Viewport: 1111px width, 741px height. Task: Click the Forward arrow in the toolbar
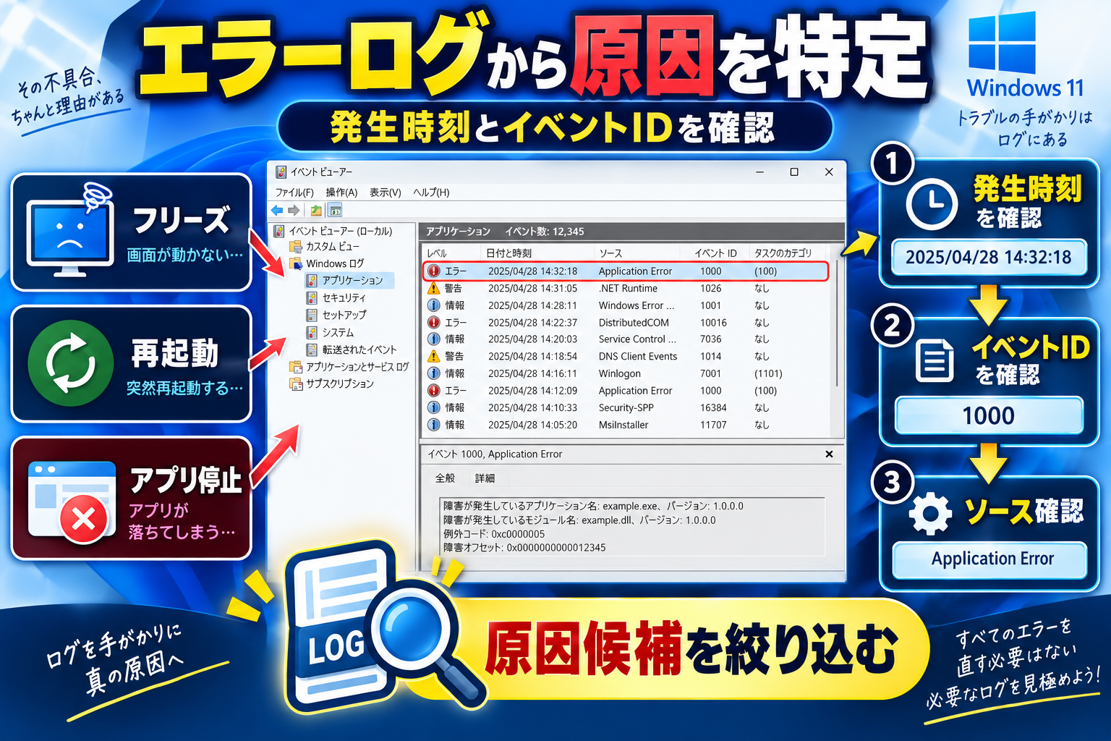(x=294, y=211)
